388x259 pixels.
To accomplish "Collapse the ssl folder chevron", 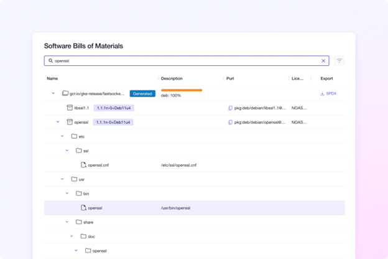I will point(67,151).
